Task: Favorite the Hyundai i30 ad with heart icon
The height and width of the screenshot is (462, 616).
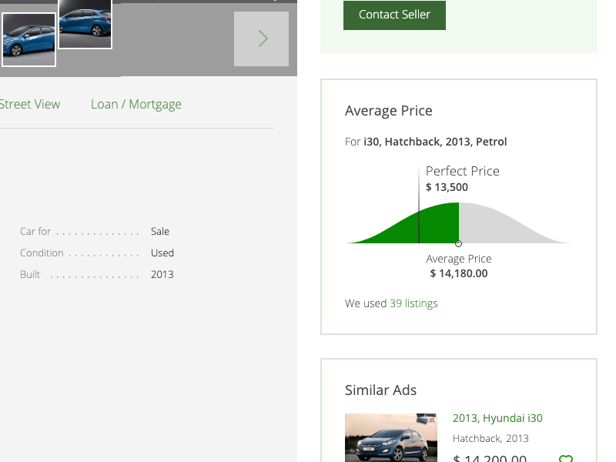Action: (x=566, y=459)
